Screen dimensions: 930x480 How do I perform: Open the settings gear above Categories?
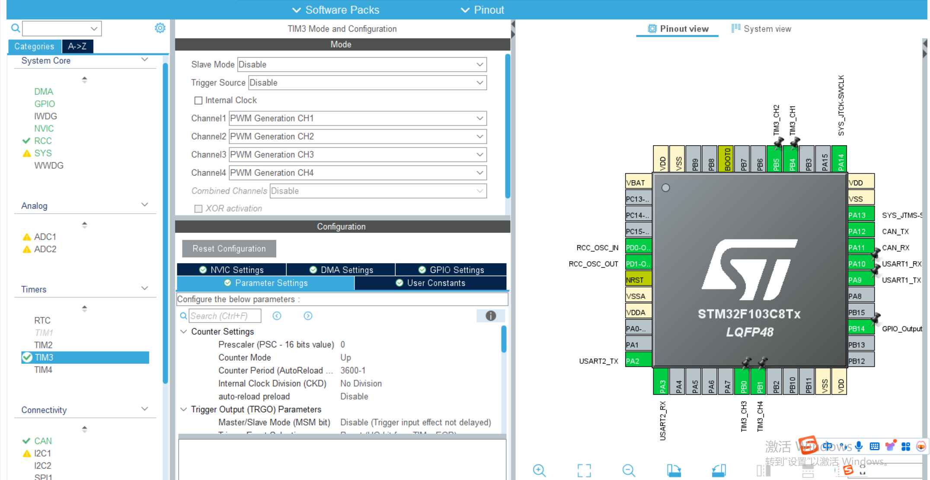(160, 28)
